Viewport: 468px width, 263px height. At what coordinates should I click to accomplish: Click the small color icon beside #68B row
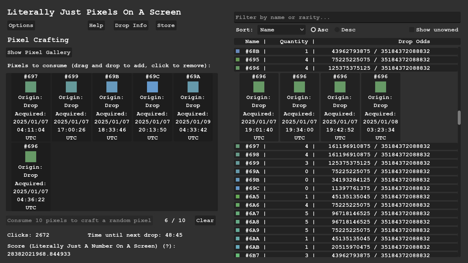238,52
